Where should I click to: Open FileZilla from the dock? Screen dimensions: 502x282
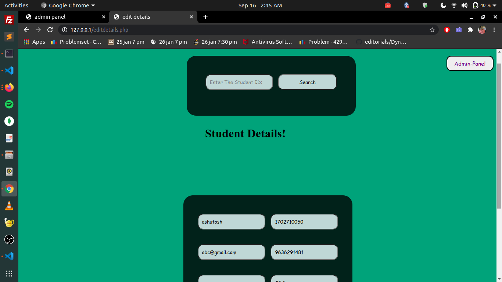[x=9, y=20]
